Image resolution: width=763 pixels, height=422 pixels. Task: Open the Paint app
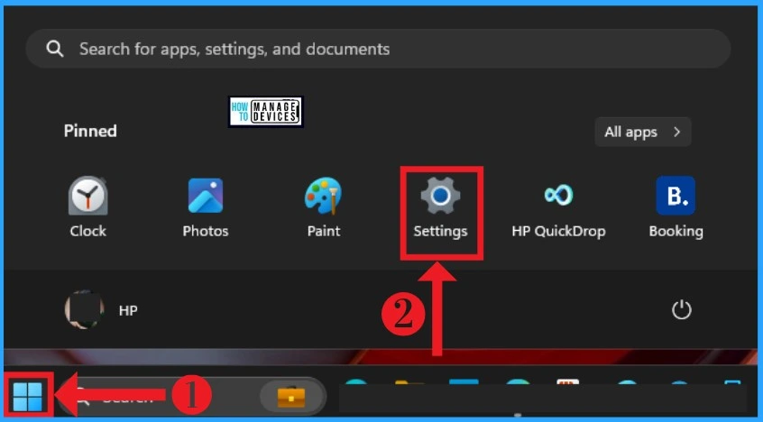tap(324, 206)
